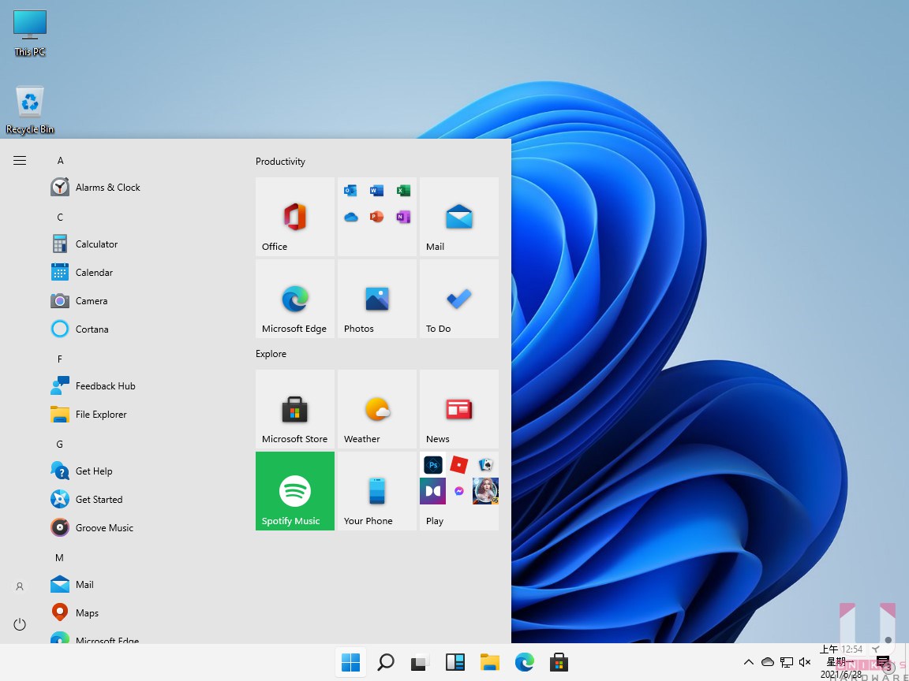Open the Photos tile
Screen dimensions: 909x681
[x=377, y=299]
